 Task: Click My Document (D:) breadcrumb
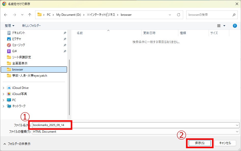69,15
